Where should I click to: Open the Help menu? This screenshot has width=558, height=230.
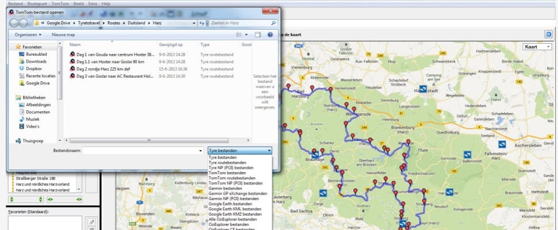pos(106,3)
